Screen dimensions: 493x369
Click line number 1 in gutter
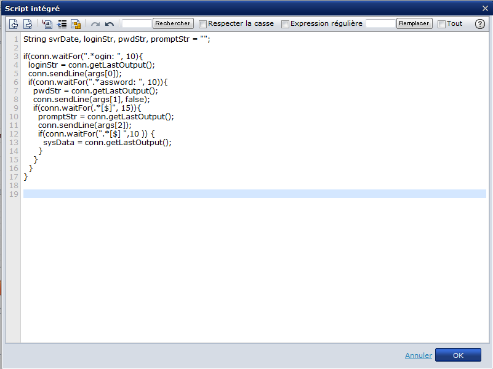(x=16, y=39)
